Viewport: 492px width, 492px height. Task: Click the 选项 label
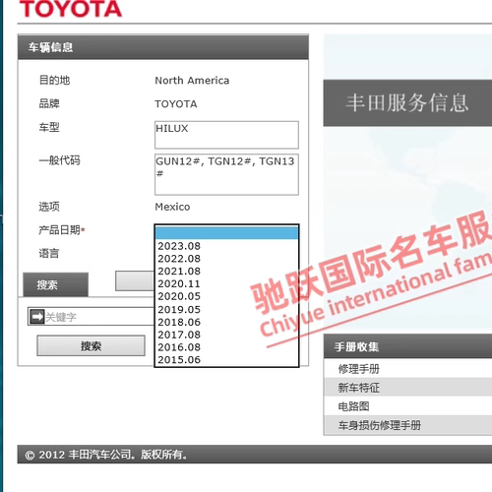point(49,207)
